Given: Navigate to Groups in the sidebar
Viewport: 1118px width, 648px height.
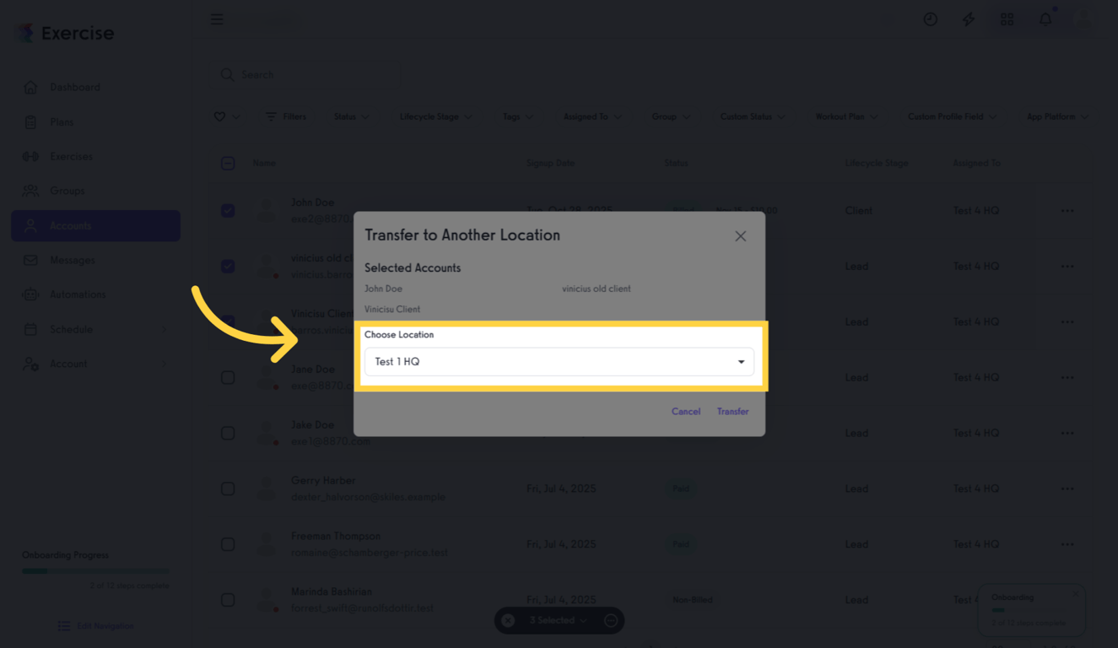Looking at the screenshot, I should 66,191.
